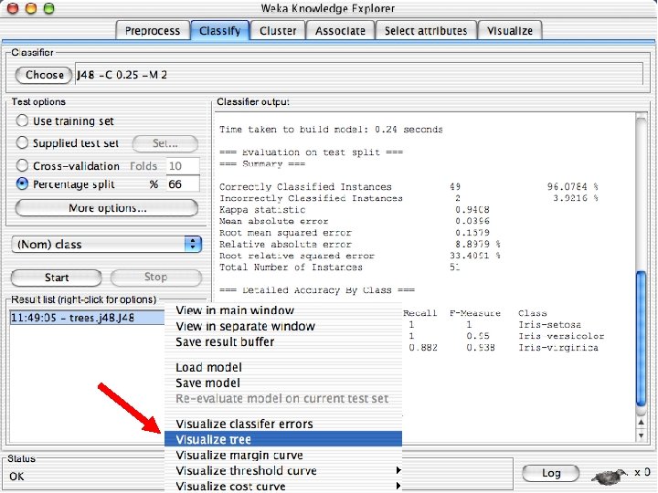Click the Start button
Image resolution: width=658 pixels, height=493 pixels.
click(x=57, y=278)
